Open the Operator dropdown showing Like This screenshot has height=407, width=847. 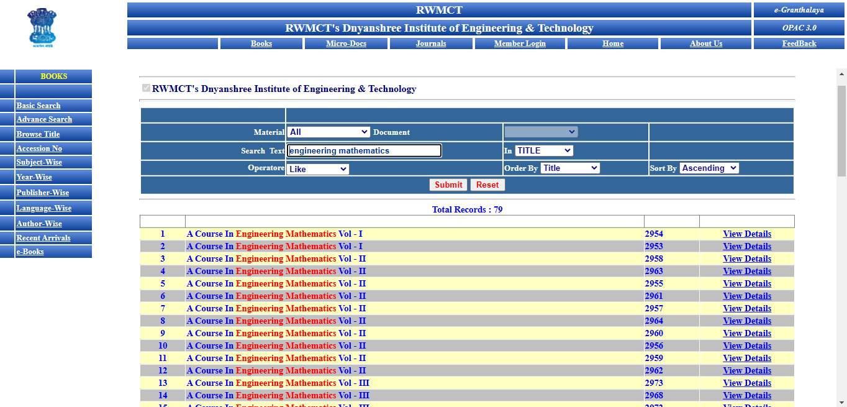(318, 169)
